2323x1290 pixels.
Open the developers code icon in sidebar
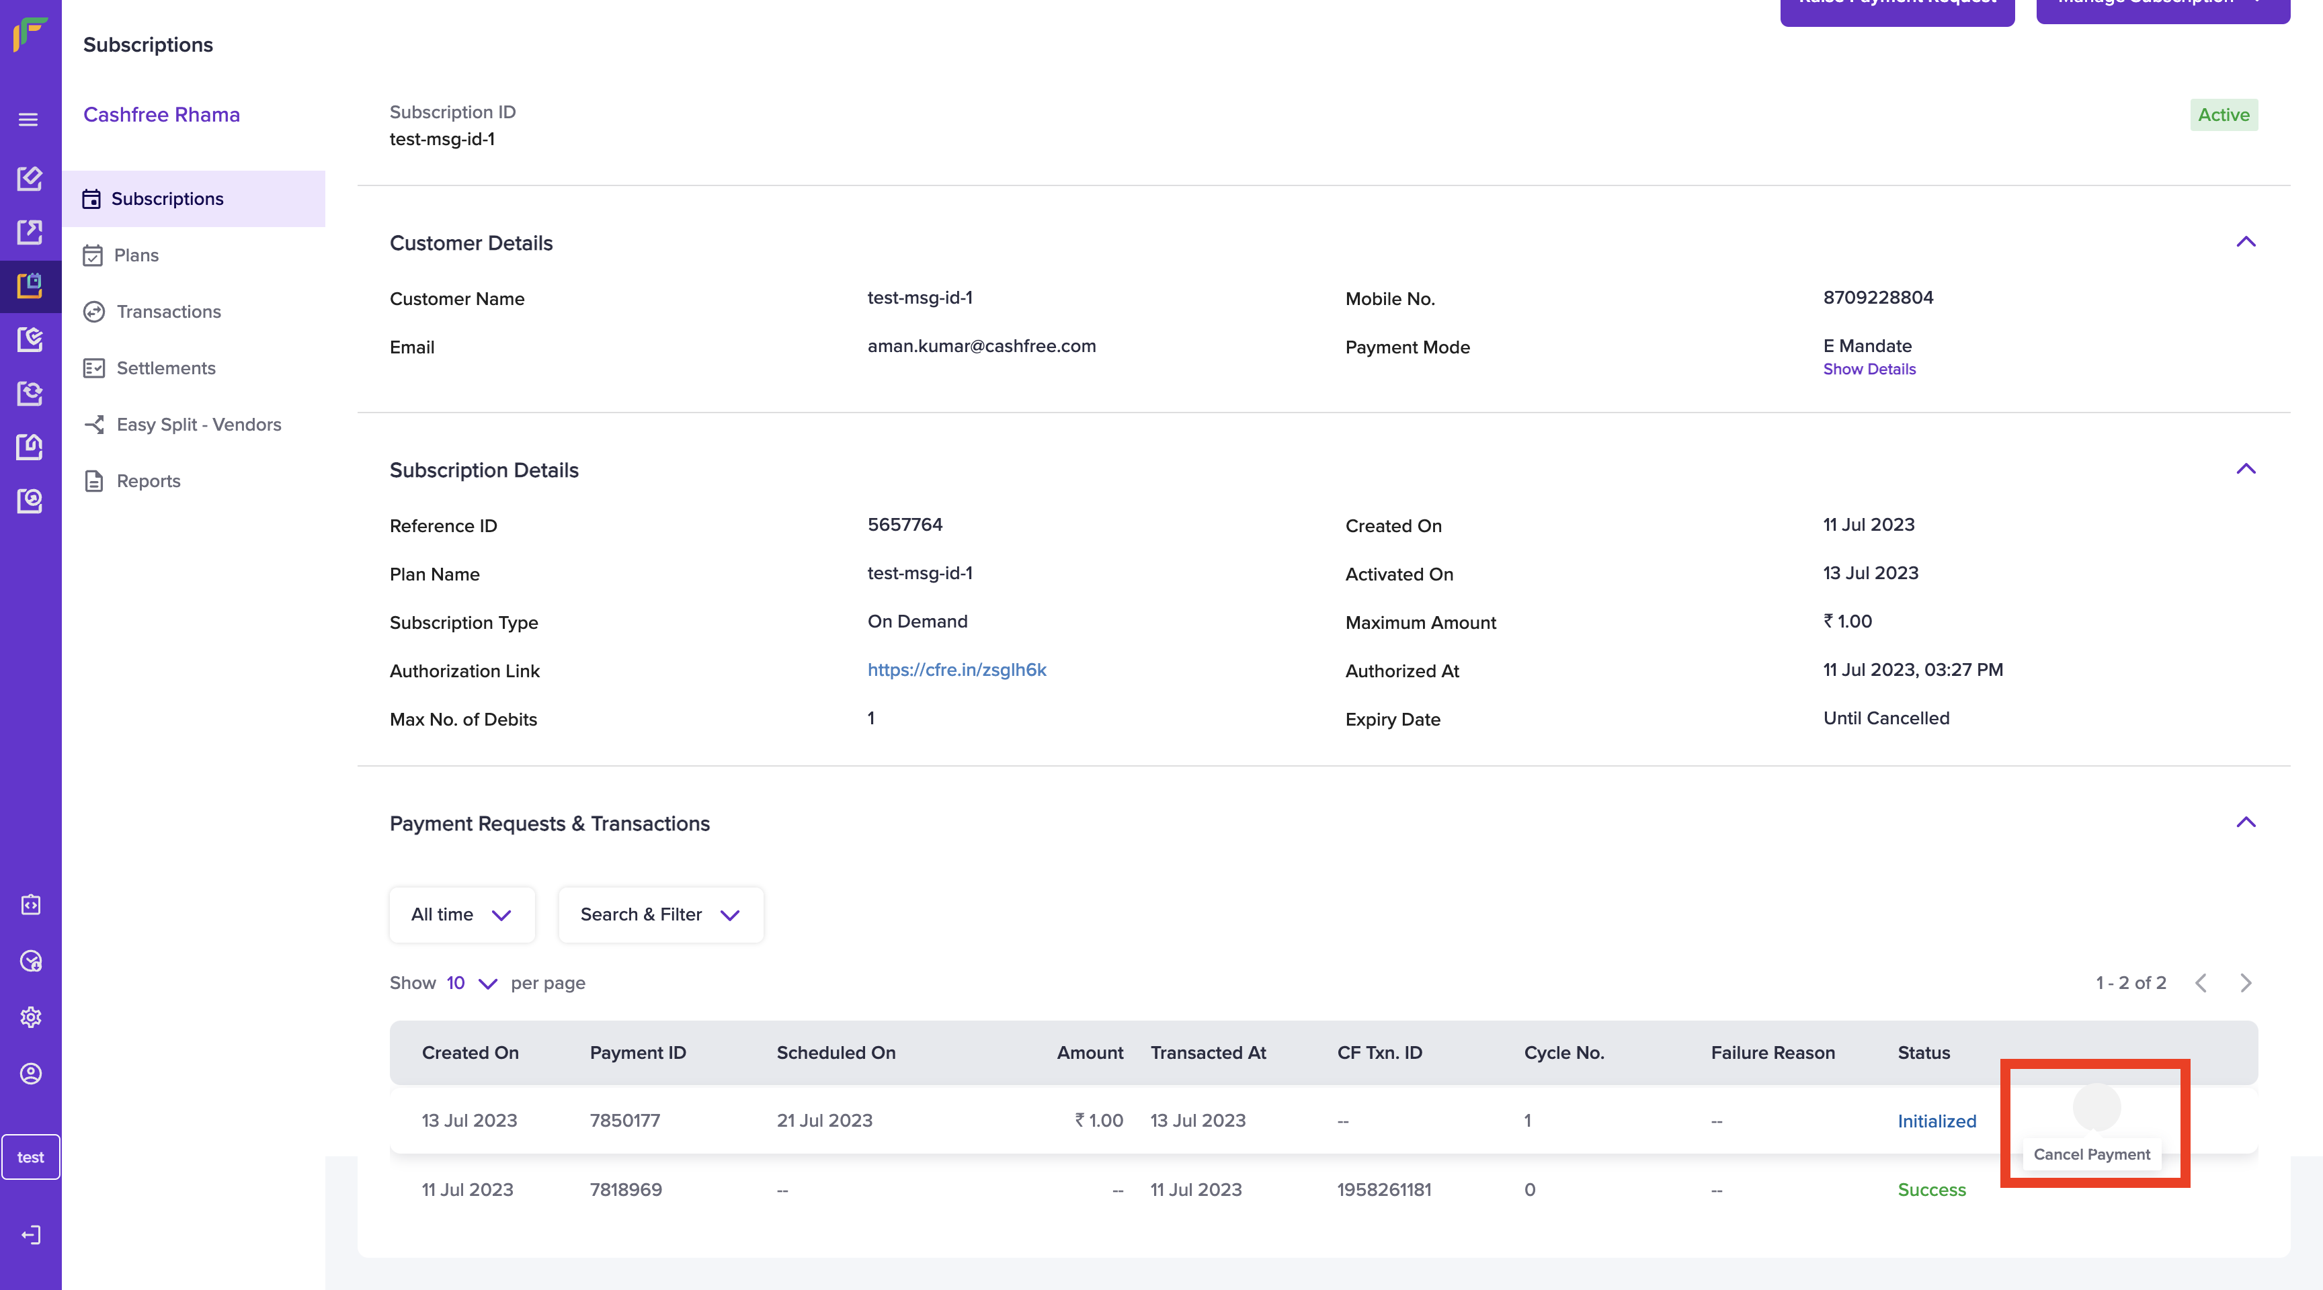point(31,904)
